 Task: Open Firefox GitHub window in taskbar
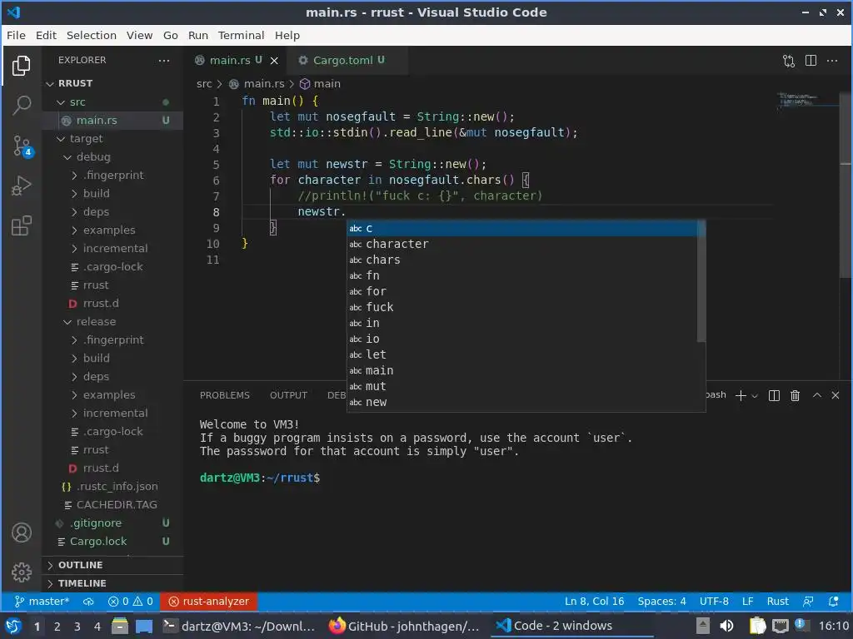pos(405,626)
